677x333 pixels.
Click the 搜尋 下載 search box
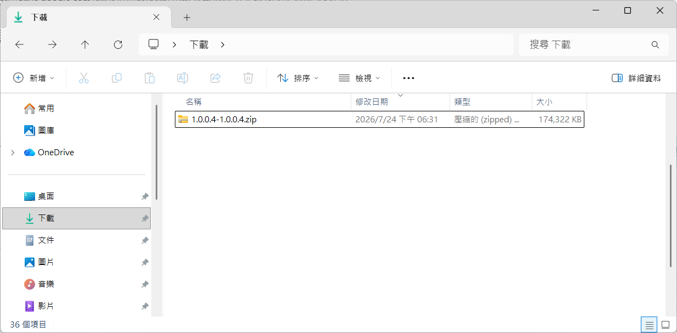click(594, 44)
